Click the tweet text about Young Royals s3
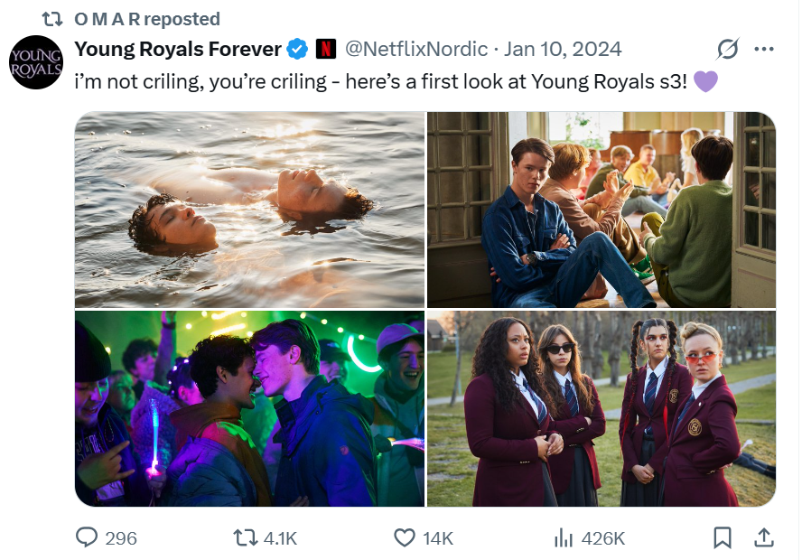Screen dimensions: 802x560 pyautogui.click(x=379, y=80)
